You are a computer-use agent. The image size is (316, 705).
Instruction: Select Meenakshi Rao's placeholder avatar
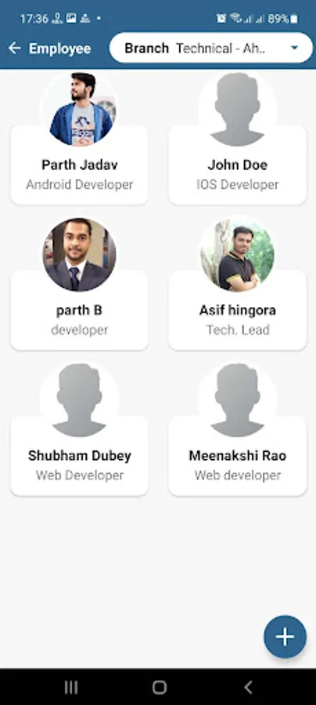pos(238,399)
